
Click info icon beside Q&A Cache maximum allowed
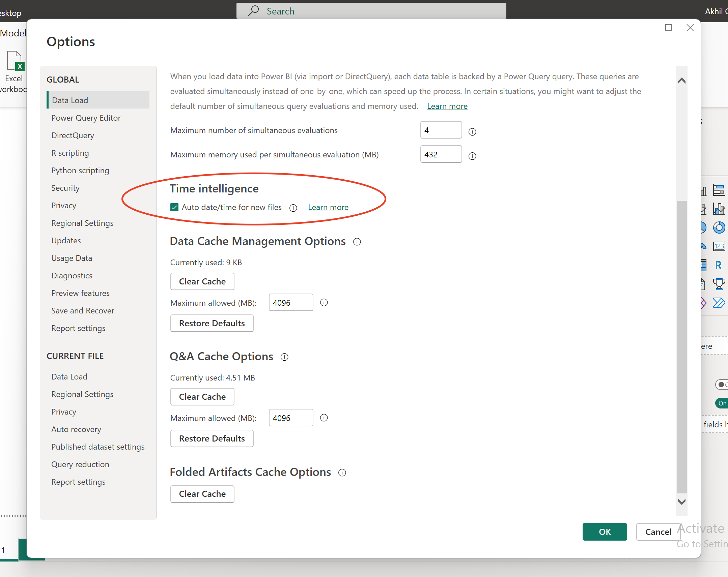coord(324,418)
